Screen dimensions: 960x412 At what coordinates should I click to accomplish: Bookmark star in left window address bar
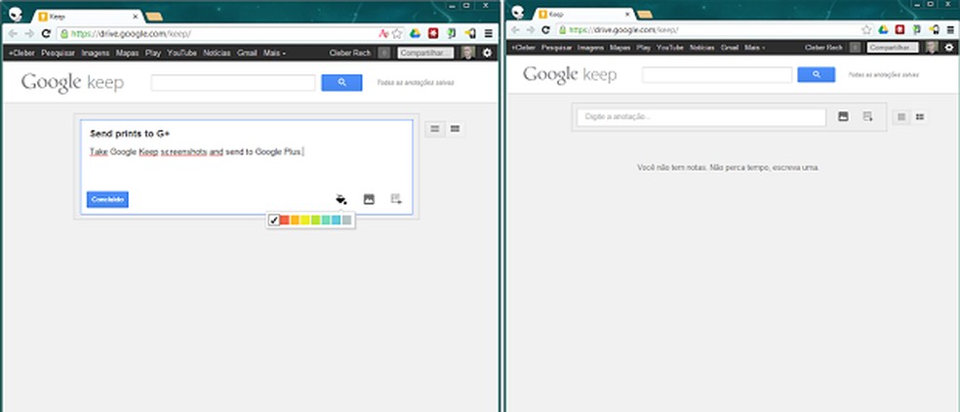(x=397, y=34)
